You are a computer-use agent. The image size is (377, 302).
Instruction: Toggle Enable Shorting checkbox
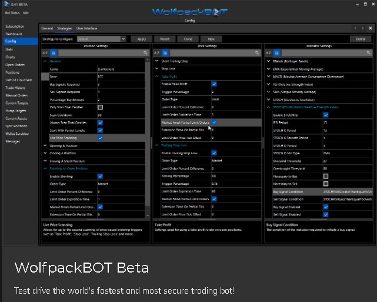(x=100, y=176)
